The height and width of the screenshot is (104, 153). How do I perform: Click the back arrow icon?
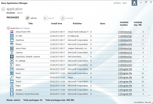tap(3, 9)
